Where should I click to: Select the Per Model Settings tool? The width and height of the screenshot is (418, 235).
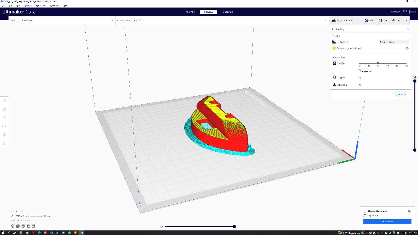(x=4, y=135)
